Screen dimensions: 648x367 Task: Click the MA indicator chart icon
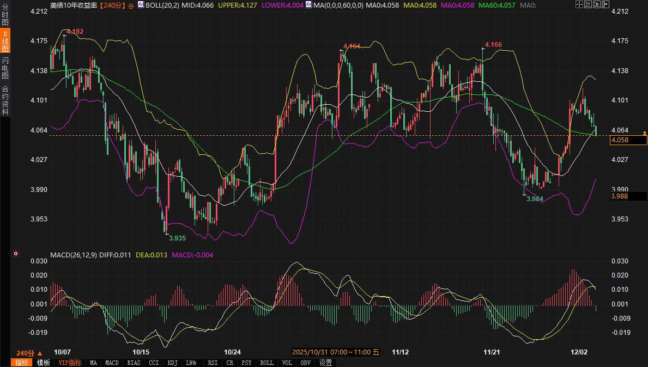[309, 5]
